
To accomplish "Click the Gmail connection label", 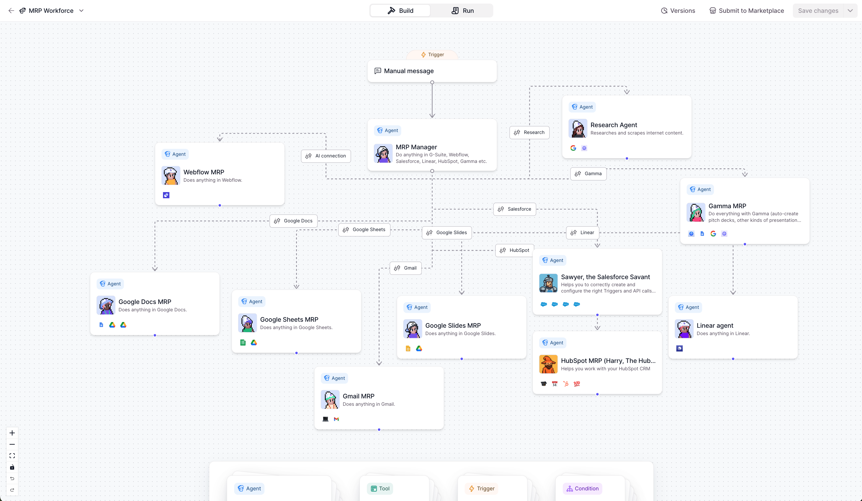I will pos(405,268).
